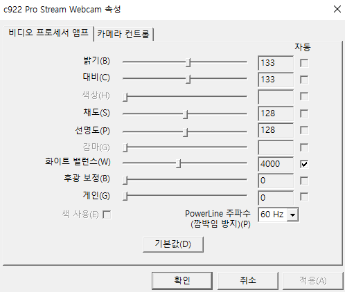Image resolution: width=345 pixels, height=292 pixels.
Task: Click the 기본값(D) defaults button
Action: 173,244
